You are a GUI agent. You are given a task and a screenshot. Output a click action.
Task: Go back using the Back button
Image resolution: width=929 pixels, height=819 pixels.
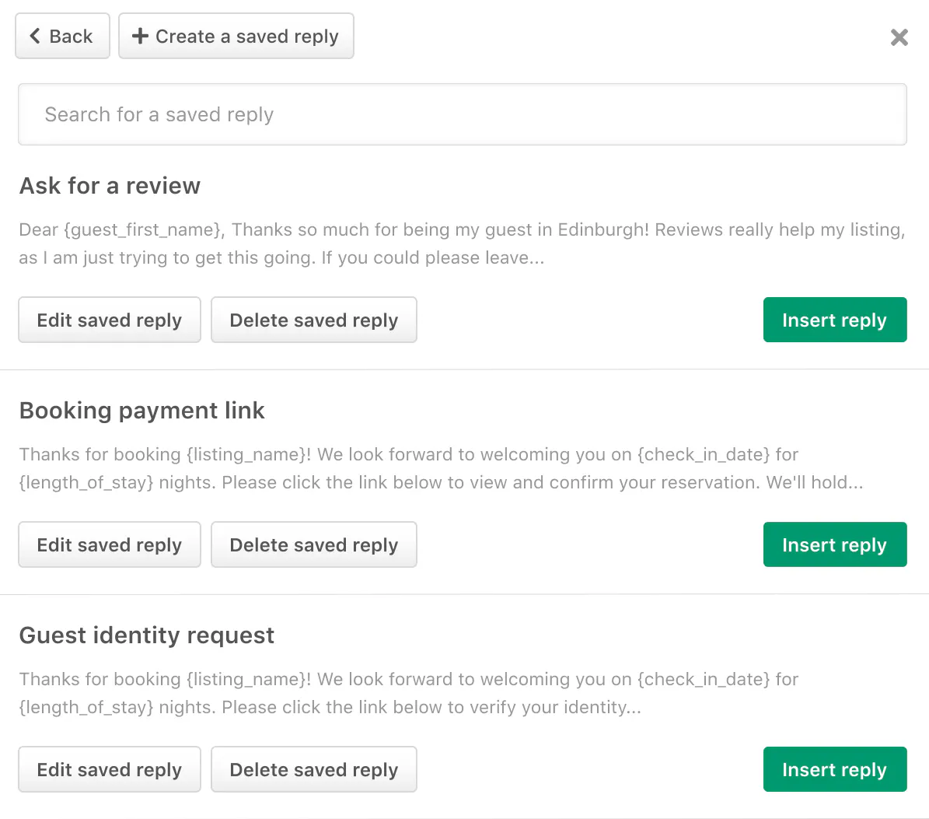click(x=62, y=36)
